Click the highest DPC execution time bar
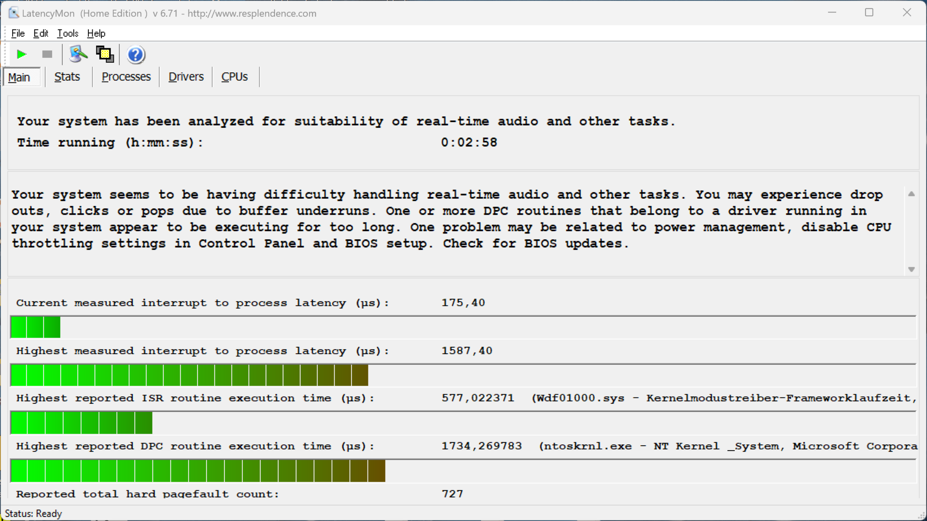This screenshot has width=927, height=521. point(198,471)
